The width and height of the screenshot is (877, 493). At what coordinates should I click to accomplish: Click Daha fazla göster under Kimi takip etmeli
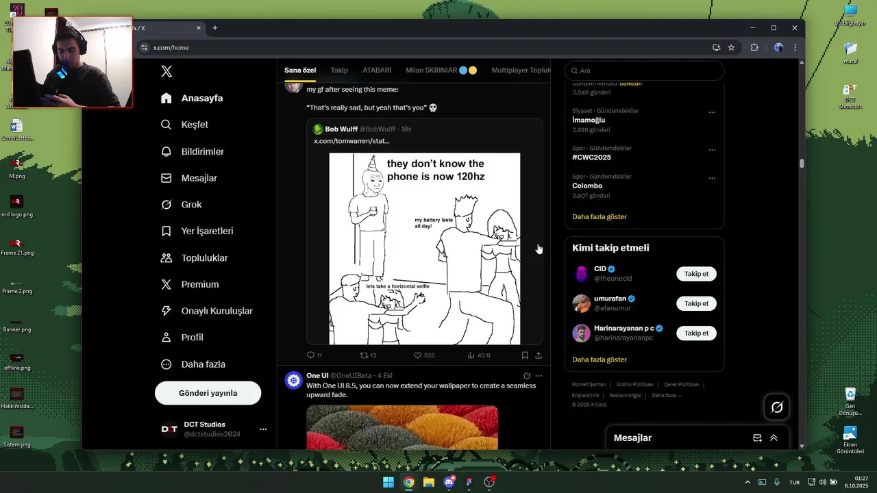600,359
